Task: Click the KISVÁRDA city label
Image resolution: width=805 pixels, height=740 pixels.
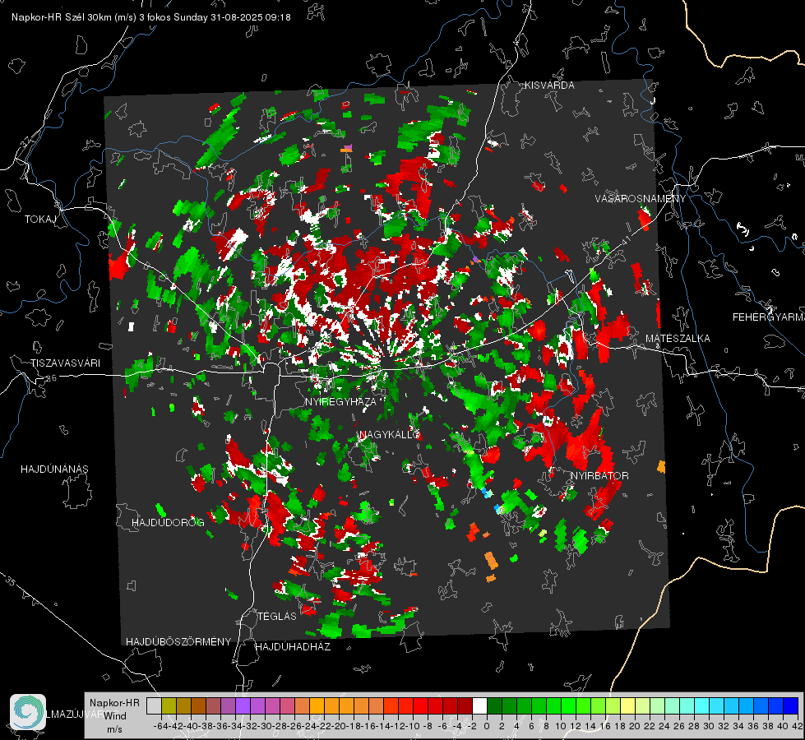Action: tap(549, 86)
